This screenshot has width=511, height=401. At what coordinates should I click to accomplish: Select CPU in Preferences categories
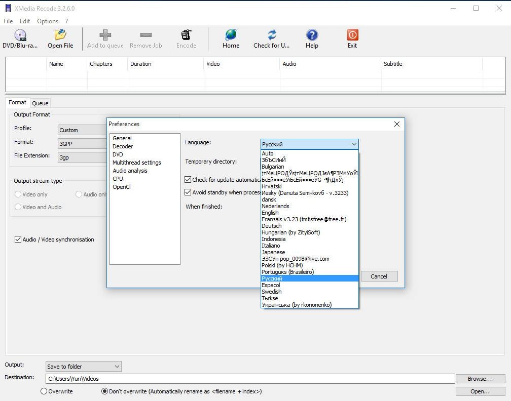[118, 179]
